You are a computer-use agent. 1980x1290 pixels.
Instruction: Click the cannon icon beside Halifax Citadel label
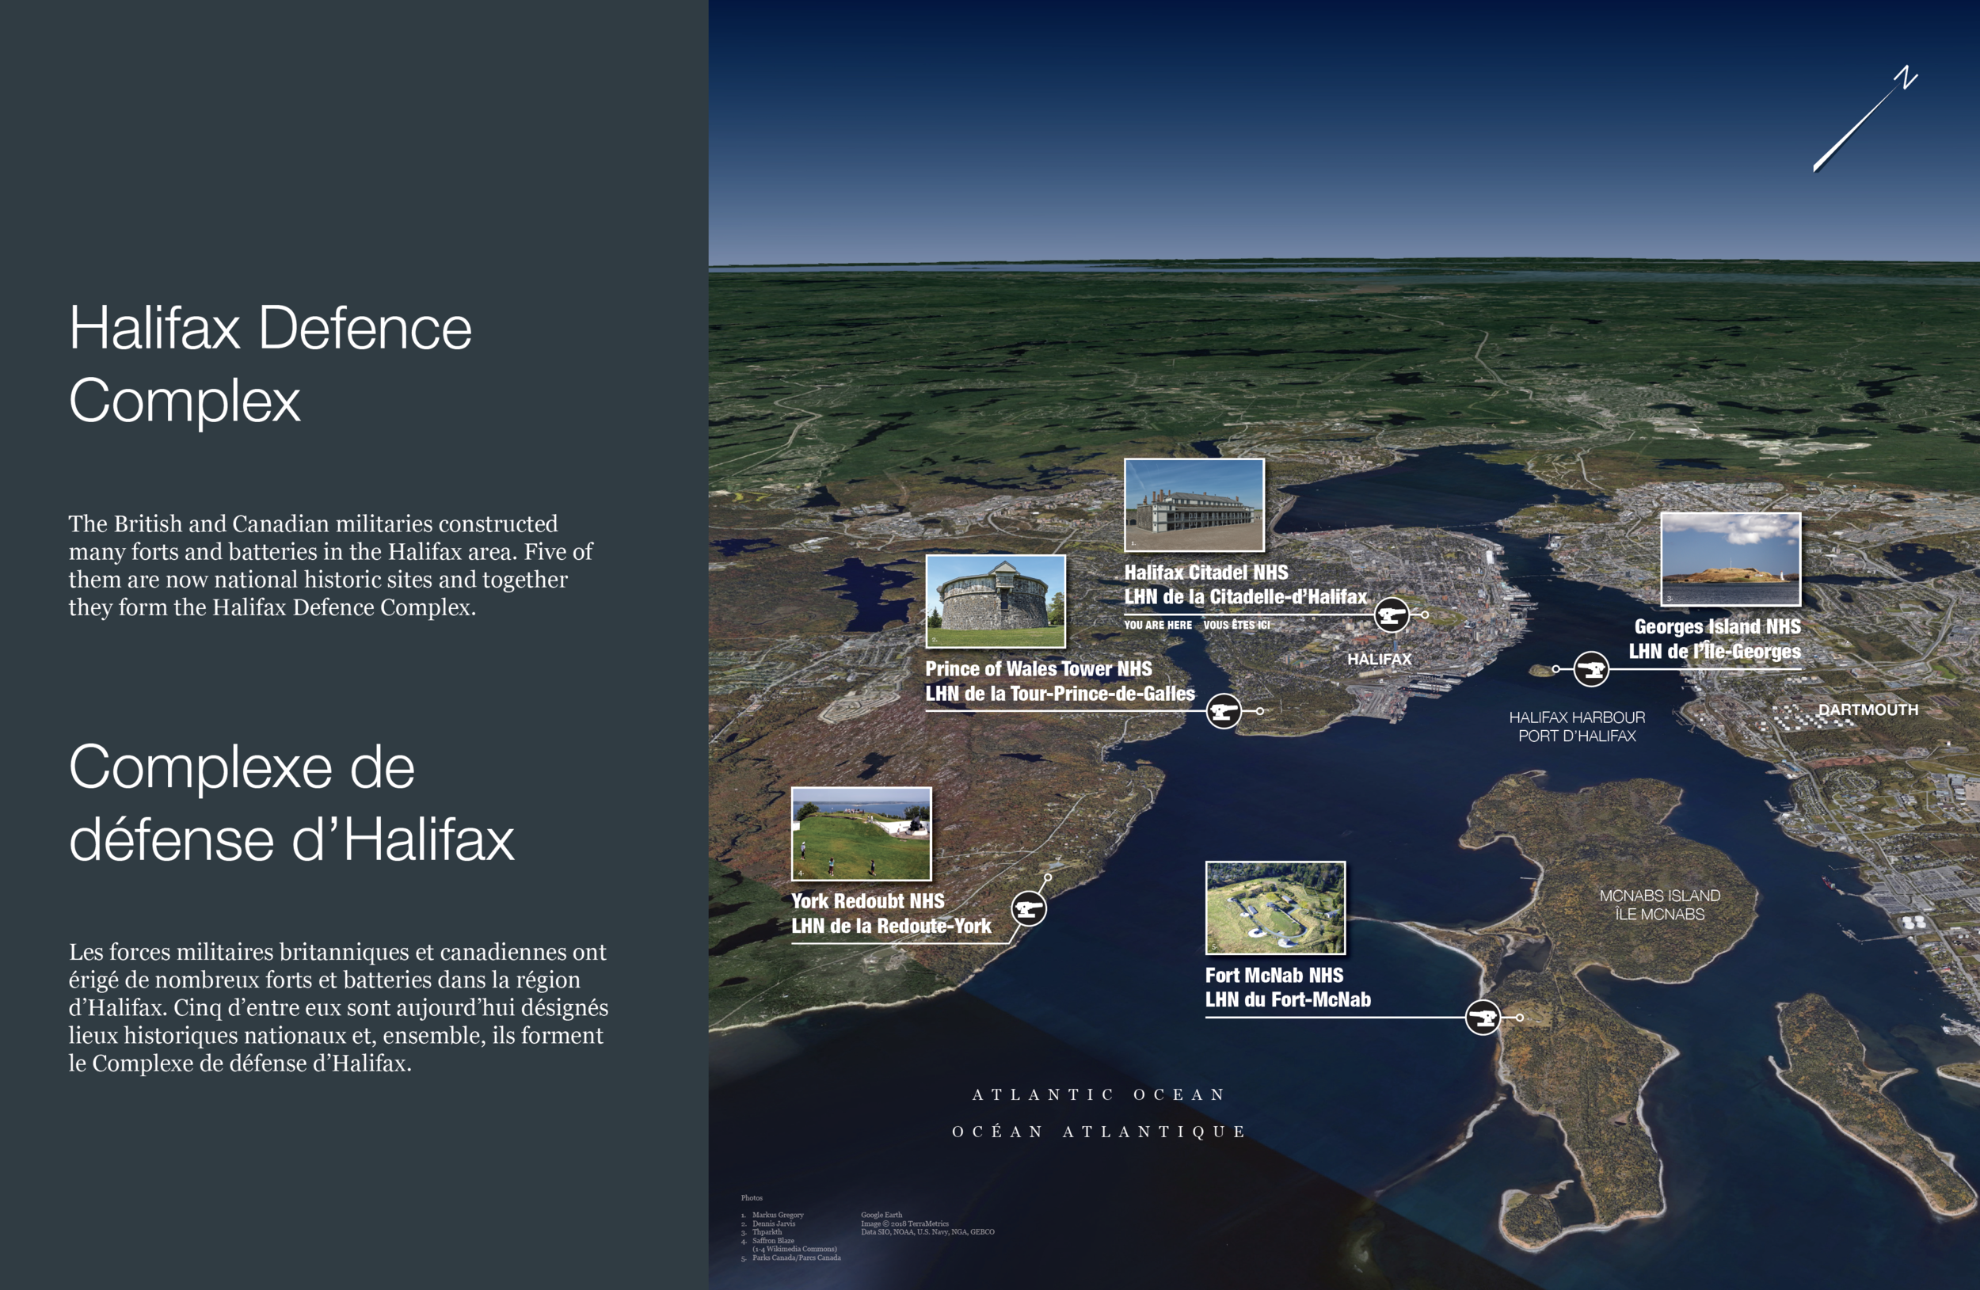[1391, 615]
